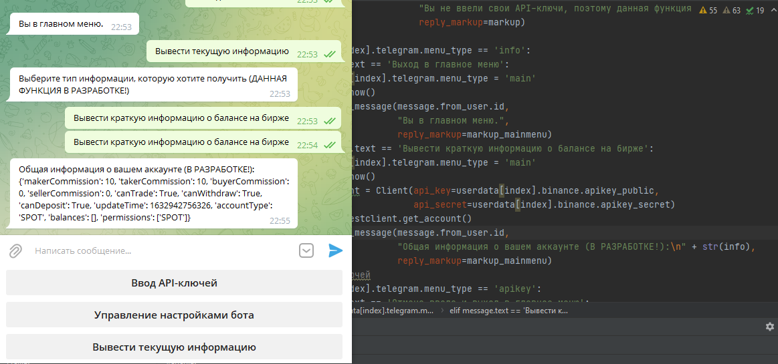Collapse the bot keyboard with the chevron toggle
The image size is (778, 364).
pyautogui.click(x=306, y=250)
